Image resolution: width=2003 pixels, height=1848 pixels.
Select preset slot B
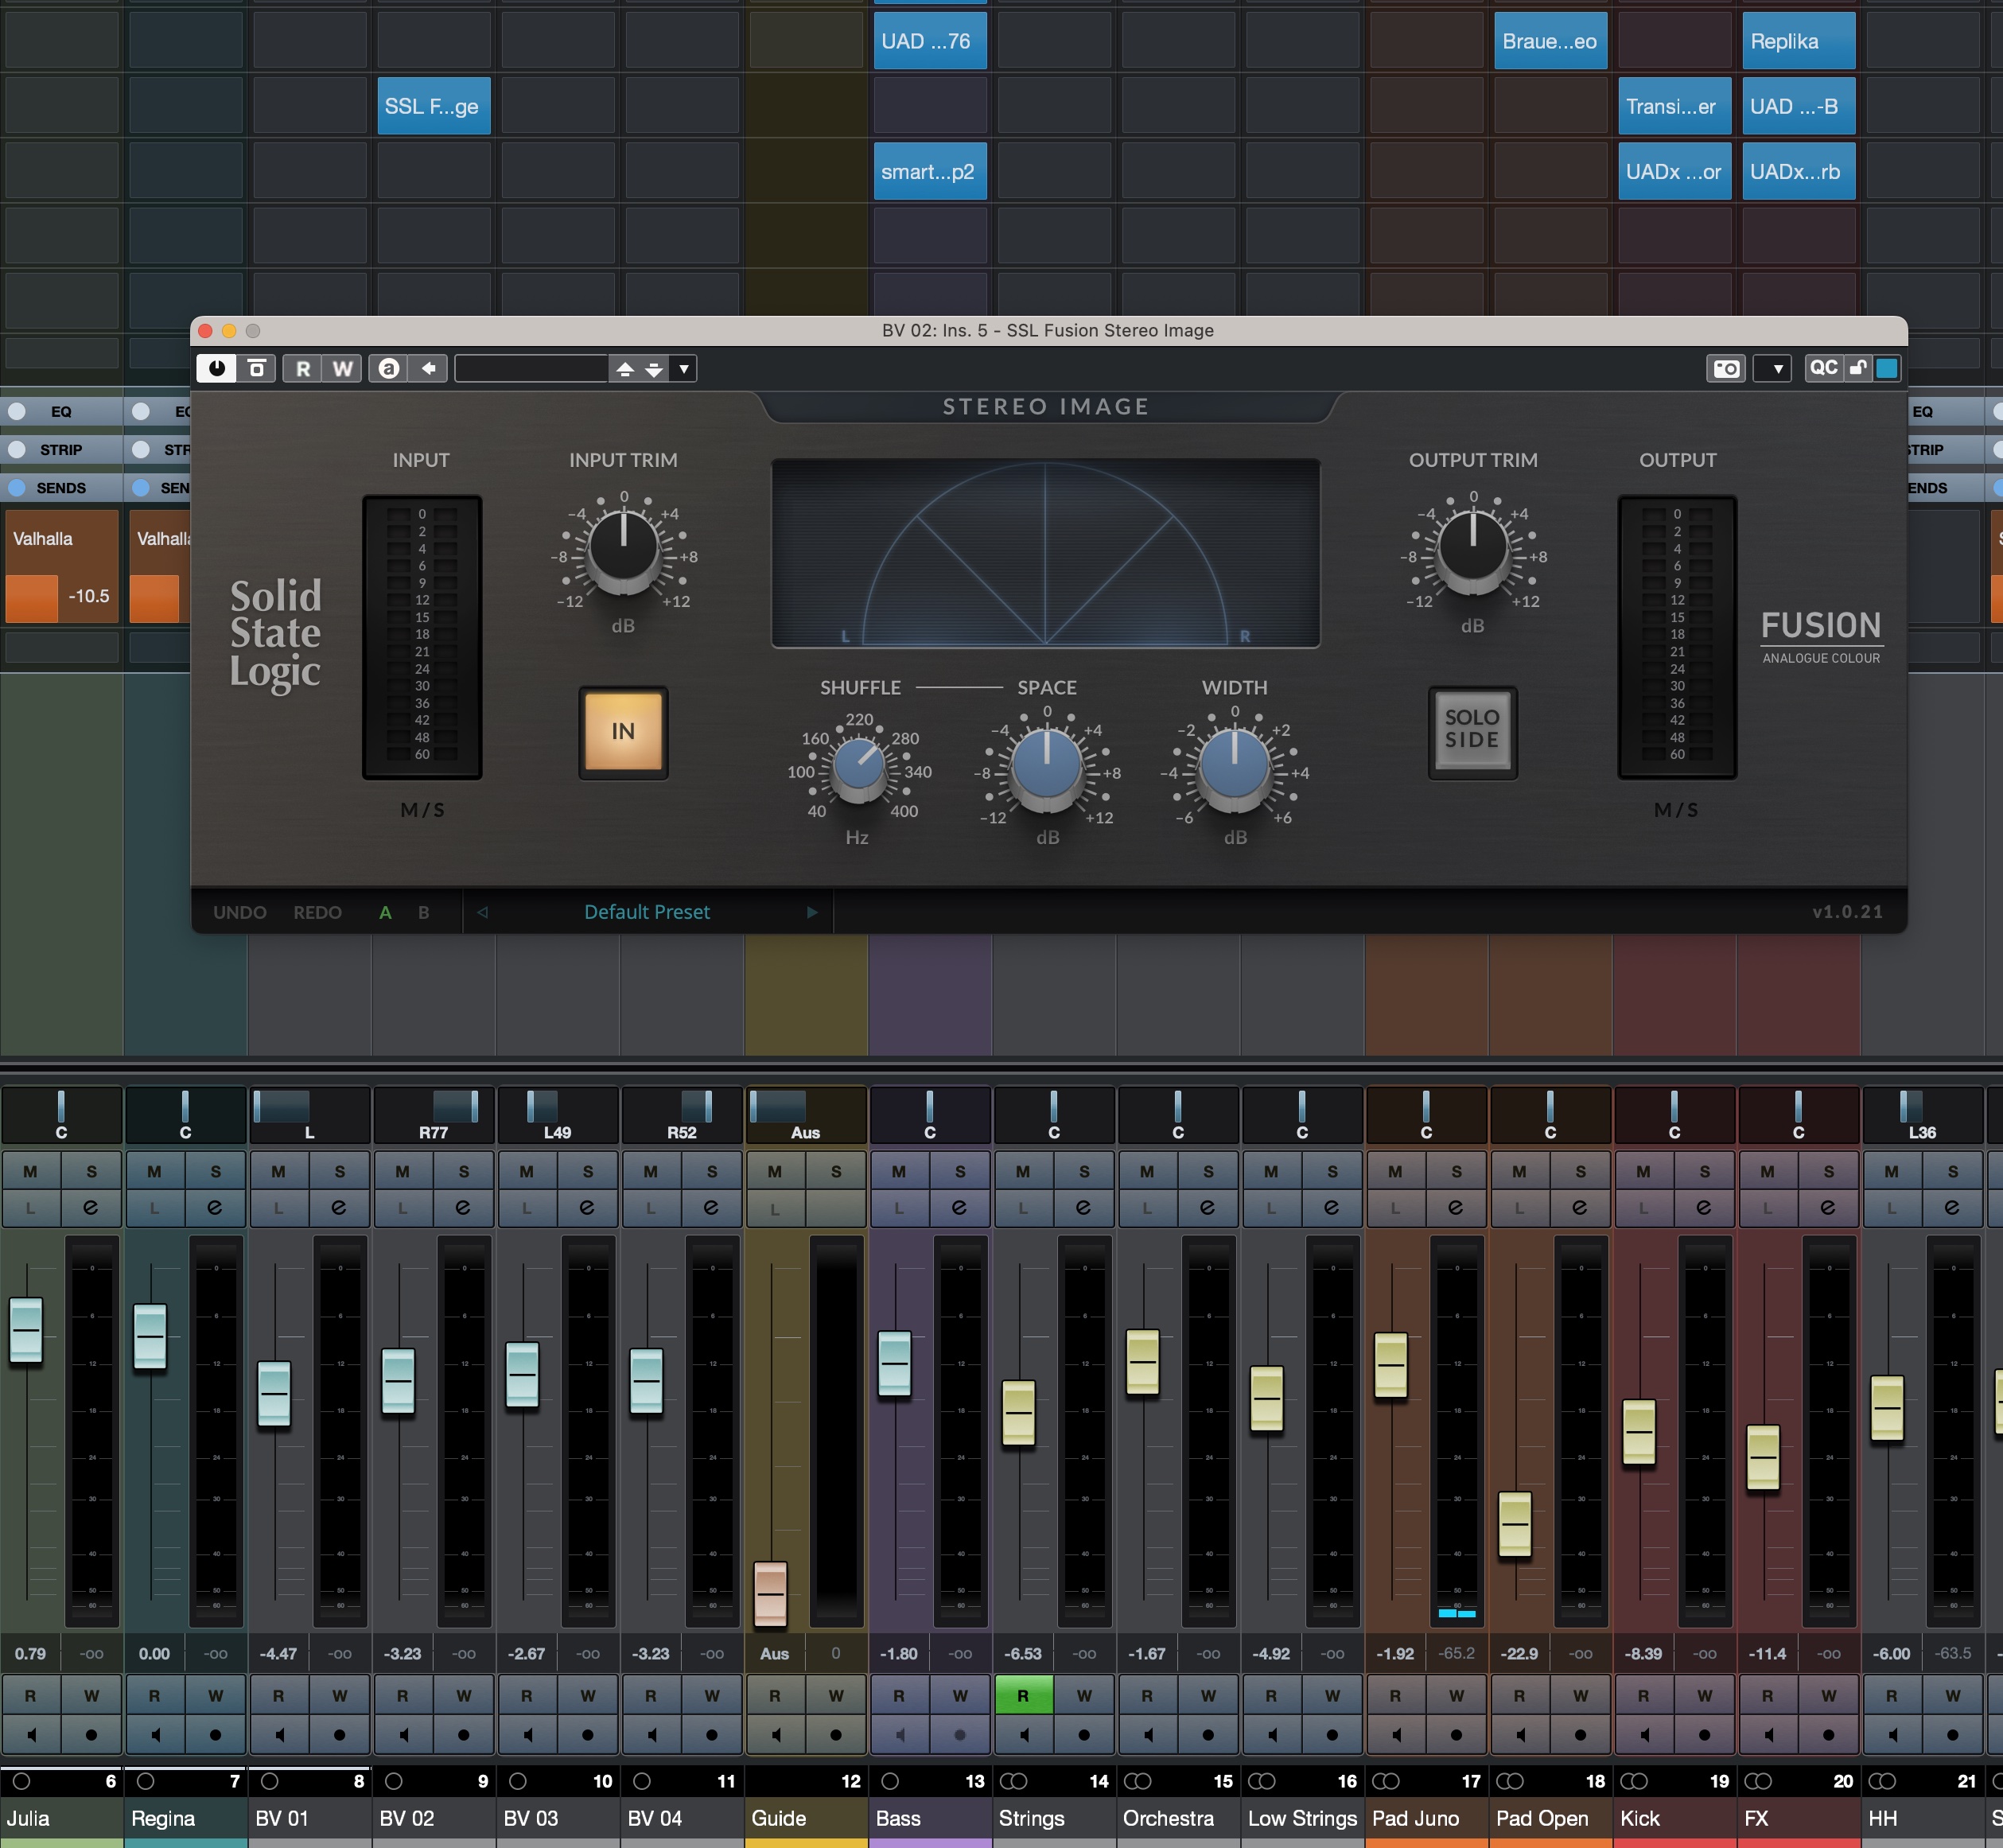[424, 912]
